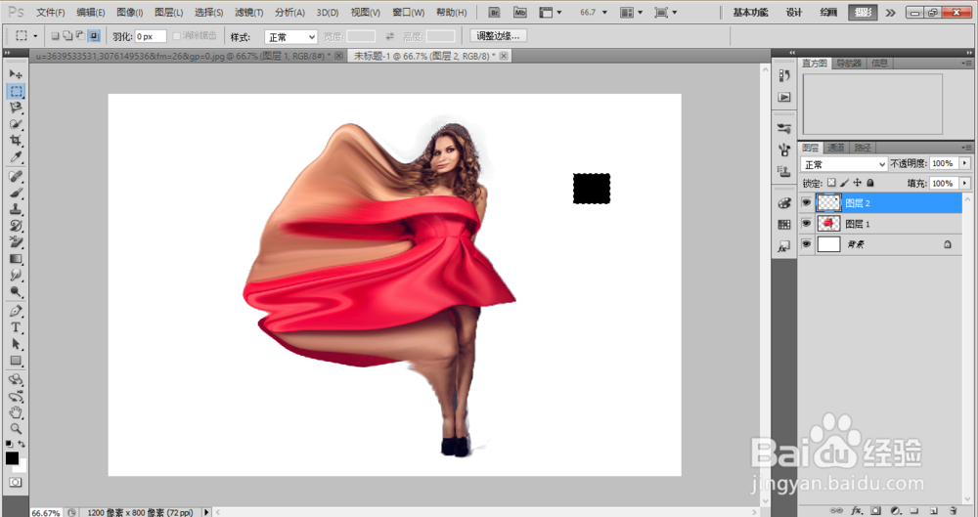Select the History Brush tool

[16, 226]
